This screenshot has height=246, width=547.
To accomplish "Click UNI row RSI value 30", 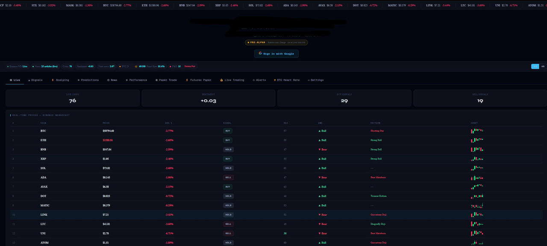I will [x=285, y=234].
